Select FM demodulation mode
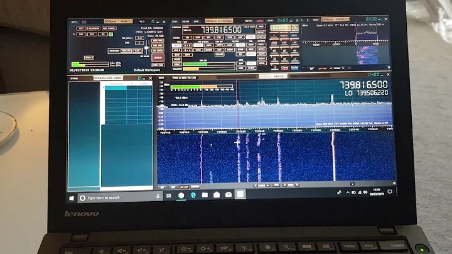The height and width of the screenshot is (254, 452). point(208,38)
